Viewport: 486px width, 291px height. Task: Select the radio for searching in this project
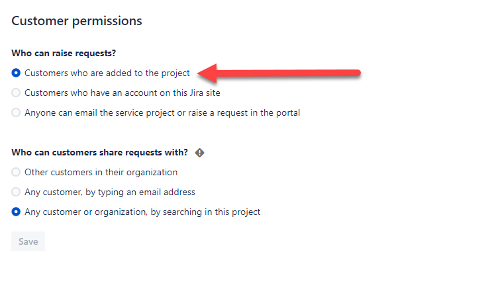[x=16, y=212]
